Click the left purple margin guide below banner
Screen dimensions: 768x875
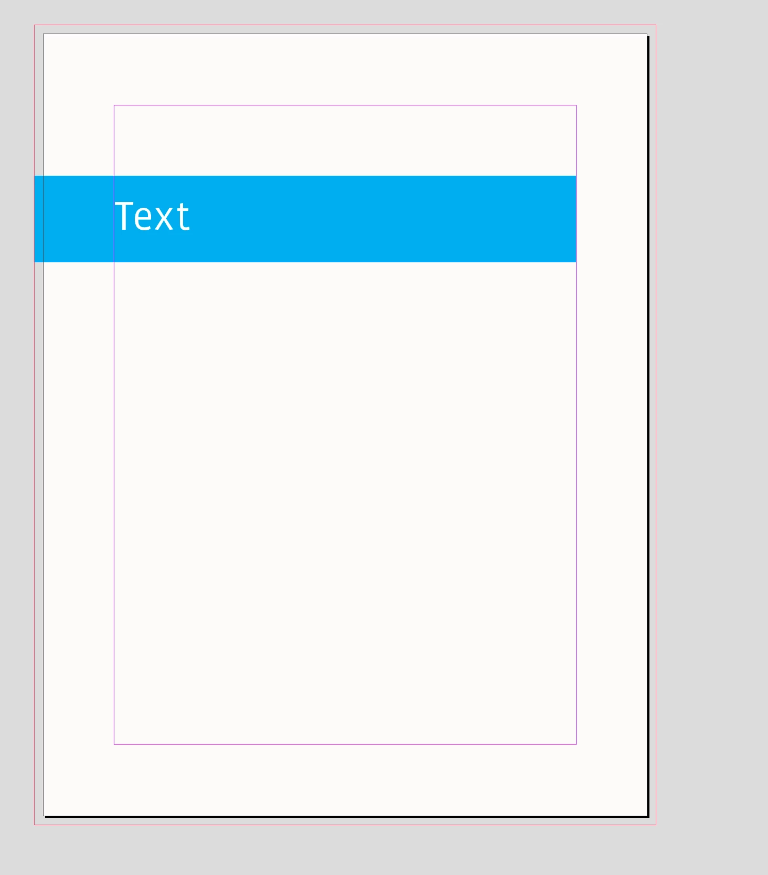[114, 503]
